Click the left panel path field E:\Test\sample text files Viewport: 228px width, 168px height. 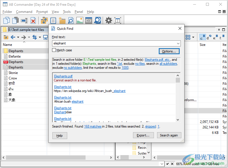pos(28,30)
